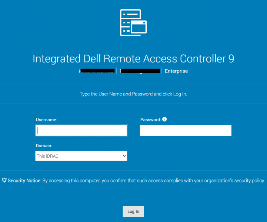
Task: Focus the Username input field
Action: (81, 131)
